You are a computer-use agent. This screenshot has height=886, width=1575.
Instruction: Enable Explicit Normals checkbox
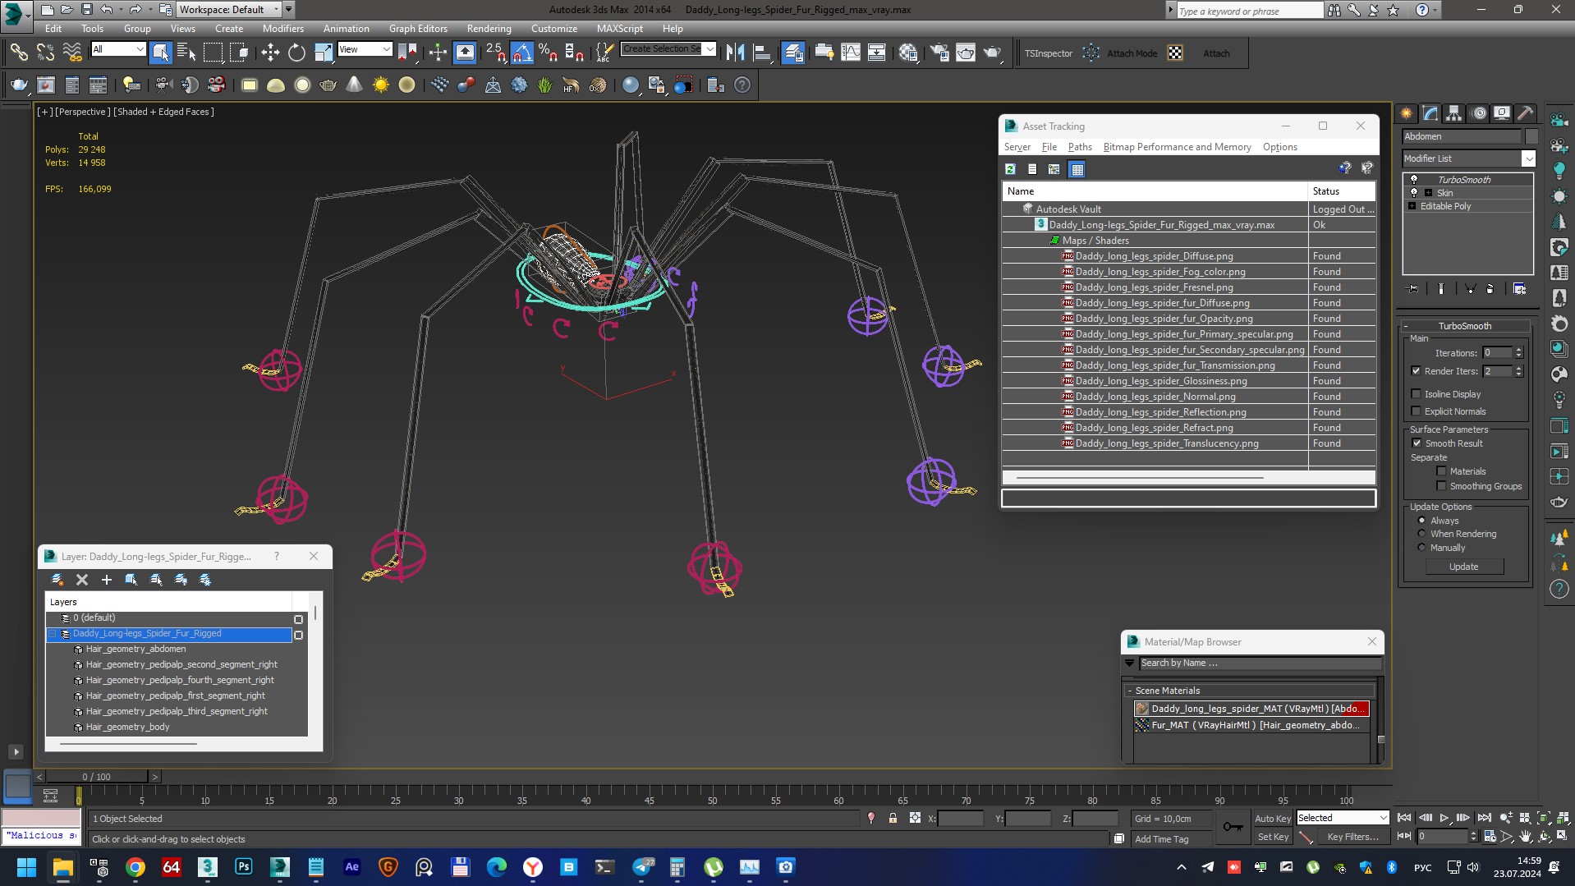1416,411
